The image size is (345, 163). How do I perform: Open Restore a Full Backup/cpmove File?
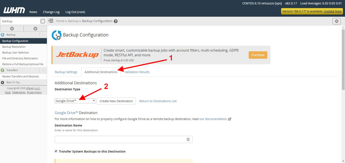(x=23, y=64)
